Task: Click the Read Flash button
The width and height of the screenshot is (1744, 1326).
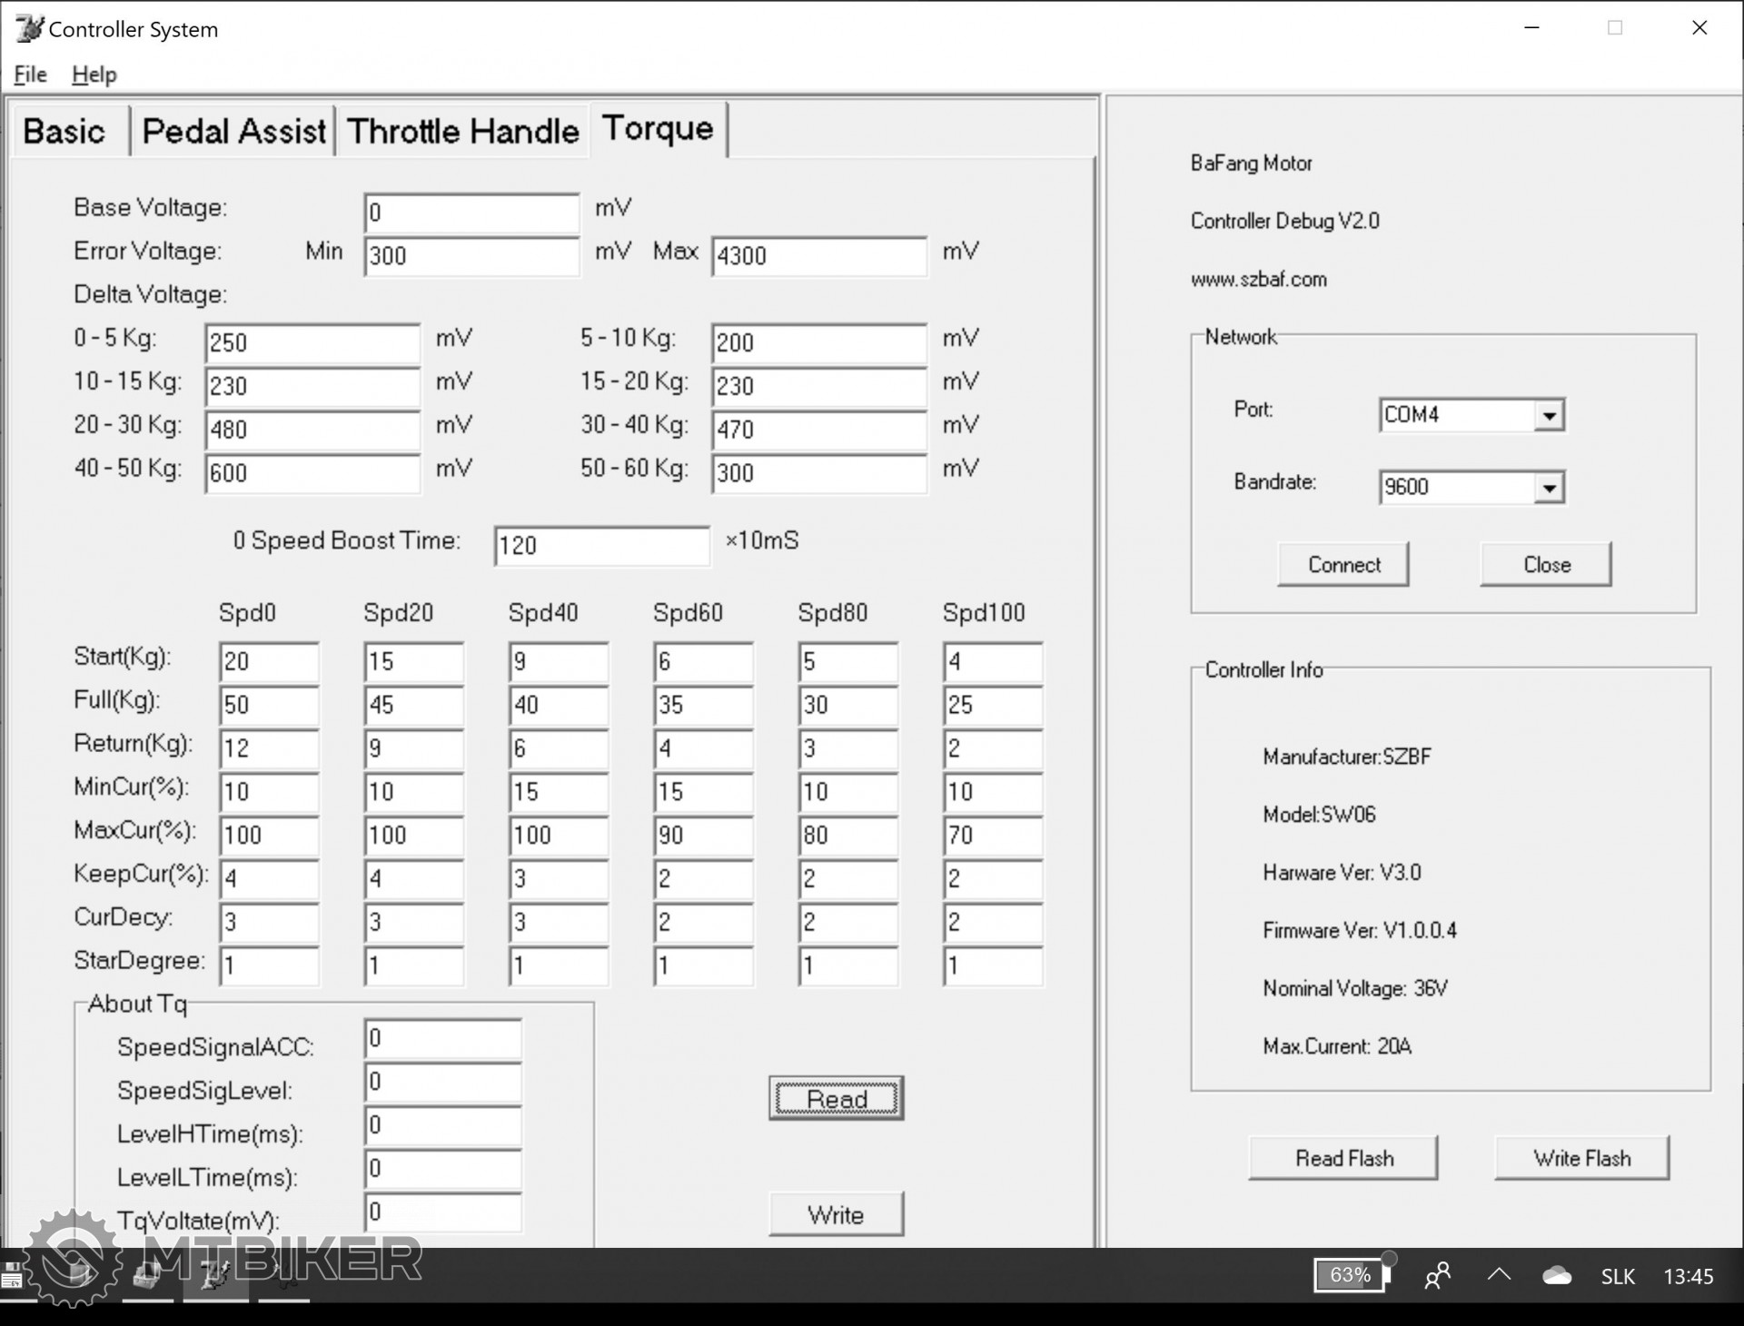Action: 1343,1158
